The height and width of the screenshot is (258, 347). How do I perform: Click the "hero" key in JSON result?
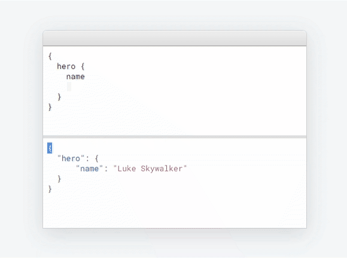[71, 158]
